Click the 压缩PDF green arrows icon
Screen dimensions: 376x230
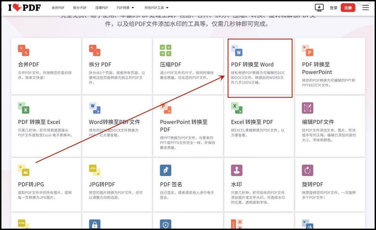[x=166, y=50]
